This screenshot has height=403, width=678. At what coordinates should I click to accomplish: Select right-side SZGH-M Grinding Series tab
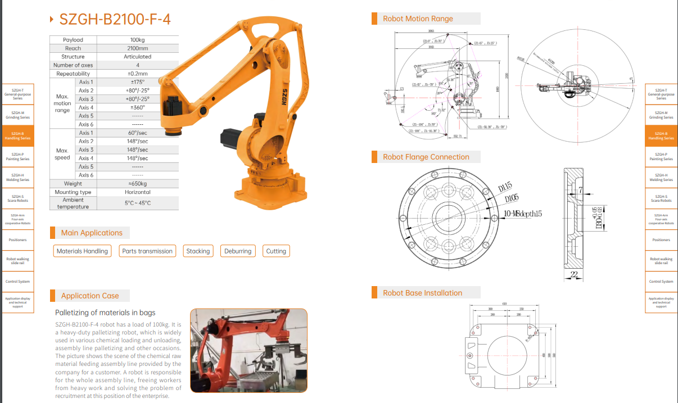(661, 115)
